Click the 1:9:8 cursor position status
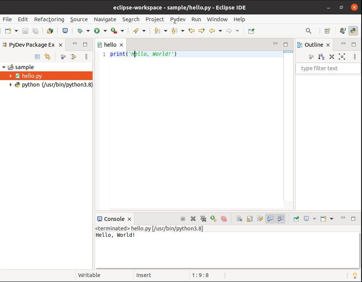 tap(200, 275)
